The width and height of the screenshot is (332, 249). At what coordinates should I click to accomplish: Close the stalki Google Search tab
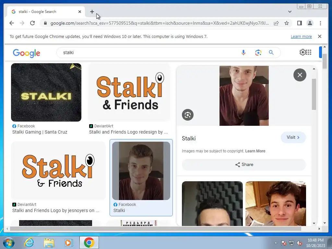coord(80,12)
